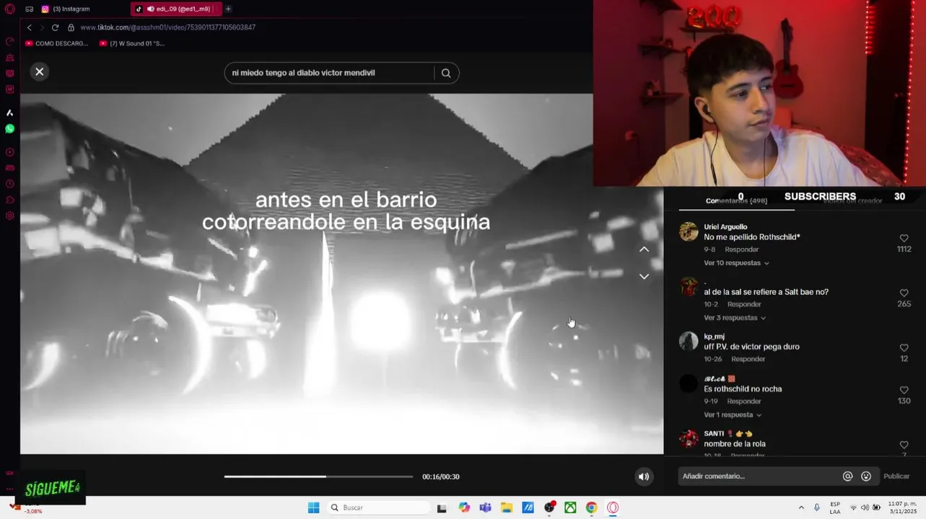This screenshot has width=926, height=519.
Task: Click Responder under Salt bae comment
Action: click(x=744, y=304)
